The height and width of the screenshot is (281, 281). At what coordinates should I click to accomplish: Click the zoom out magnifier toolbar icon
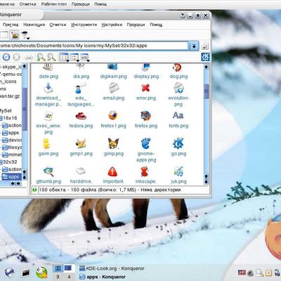(x=51, y=57)
